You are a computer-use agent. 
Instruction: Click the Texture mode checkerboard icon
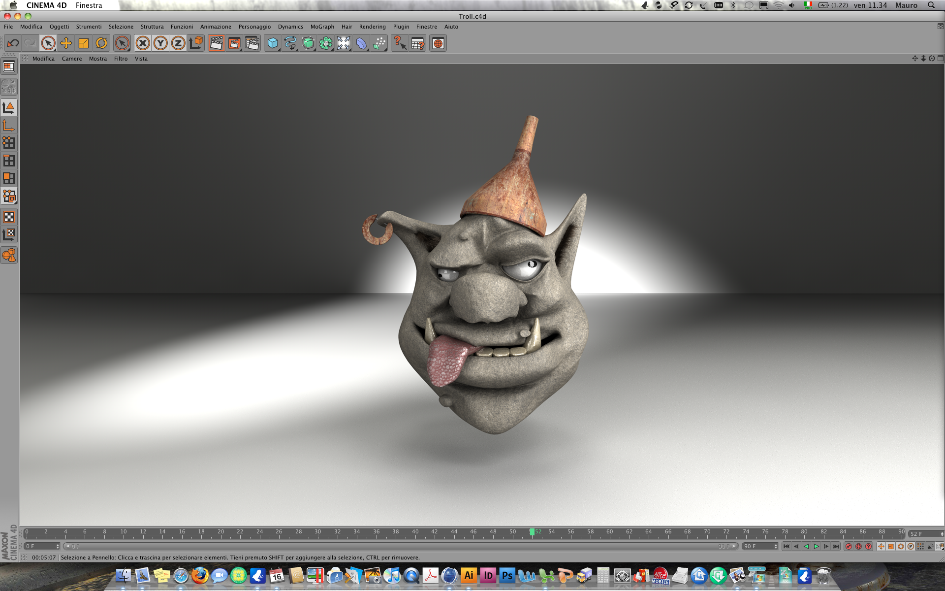pos(9,217)
